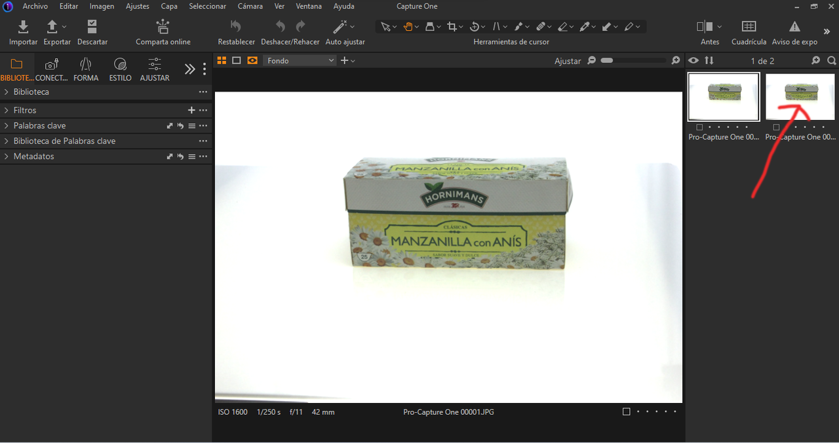
Task: Activate the Pan hand cursor tool
Action: click(408, 27)
